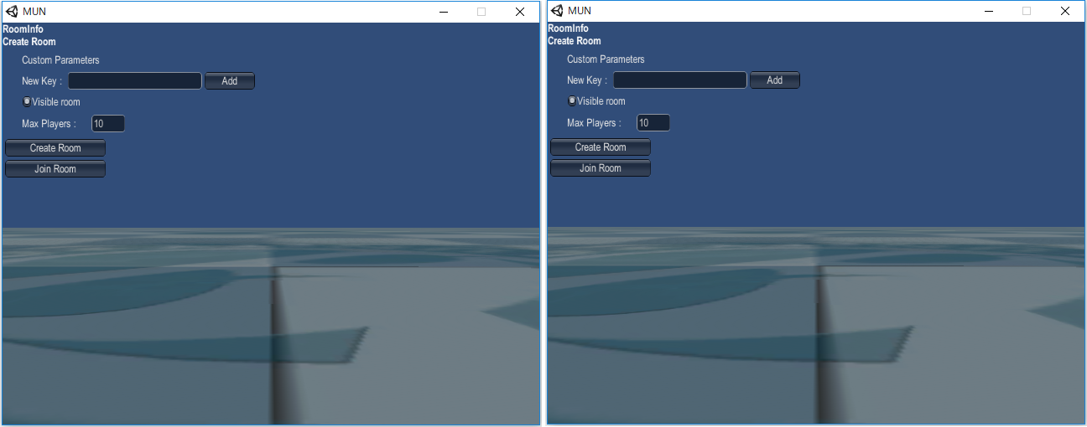Click the Unity logo icon in right MUN window
Viewport: 1087px width, 427px height.
557,11
